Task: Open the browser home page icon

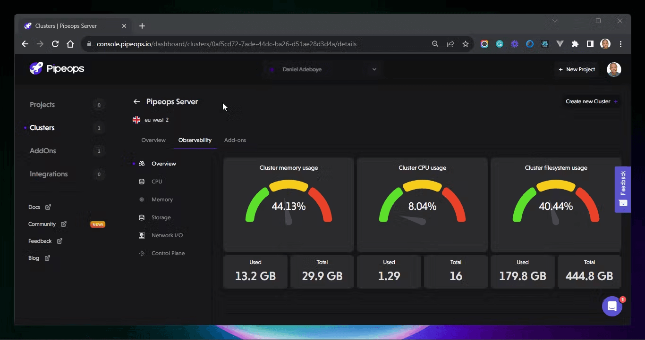Action: pos(70,44)
